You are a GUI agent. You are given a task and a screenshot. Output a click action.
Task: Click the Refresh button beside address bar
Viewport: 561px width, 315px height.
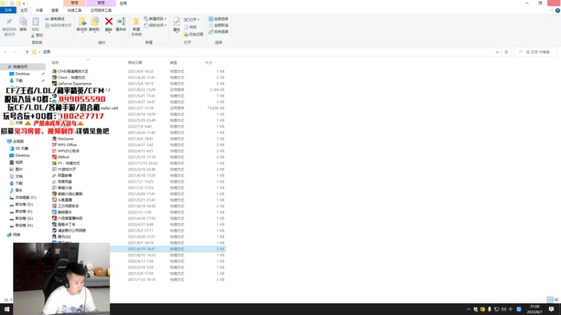(506, 52)
